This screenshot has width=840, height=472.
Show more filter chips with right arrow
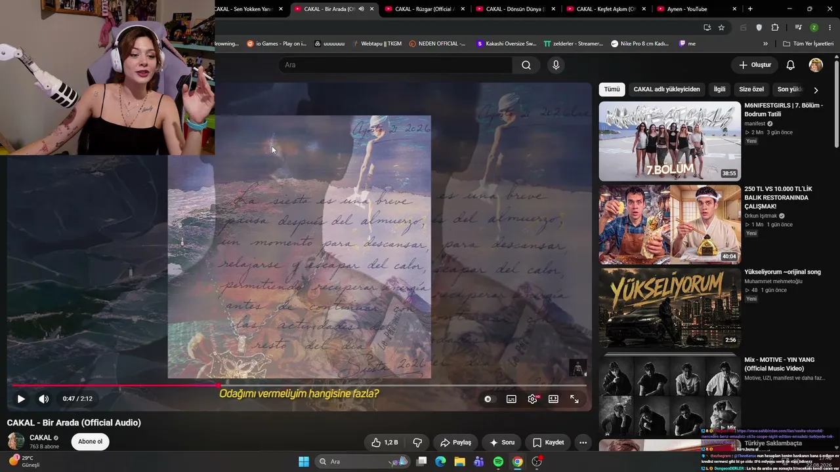point(816,90)
